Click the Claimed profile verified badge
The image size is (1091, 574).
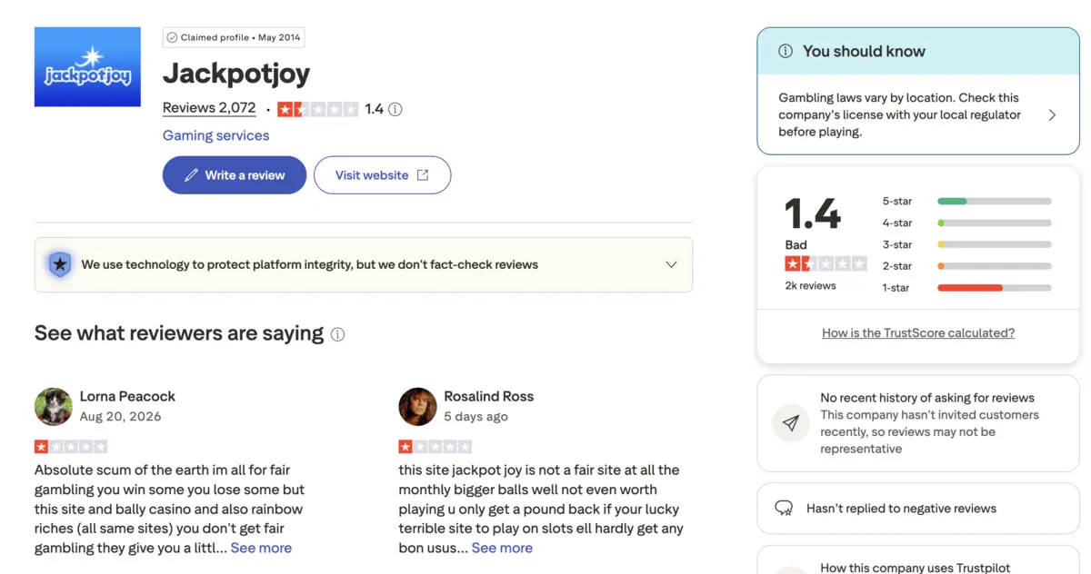pos(234,37)
